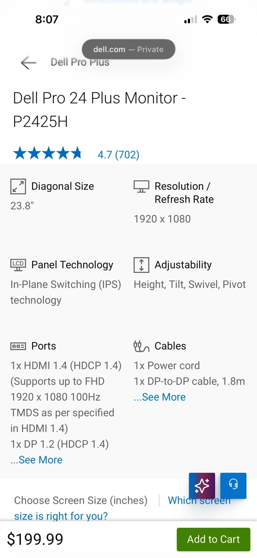Open the 4.7 (702) reviews link
257x558 pixels.
coord(118,155)
